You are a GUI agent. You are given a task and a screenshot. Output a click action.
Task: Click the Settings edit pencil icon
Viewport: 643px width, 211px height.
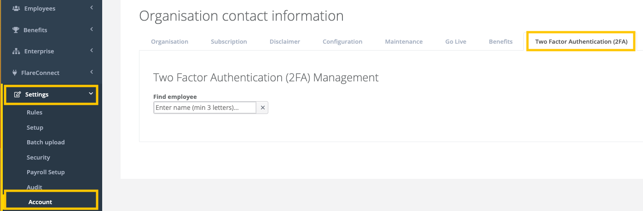click(x=18, y=94)
